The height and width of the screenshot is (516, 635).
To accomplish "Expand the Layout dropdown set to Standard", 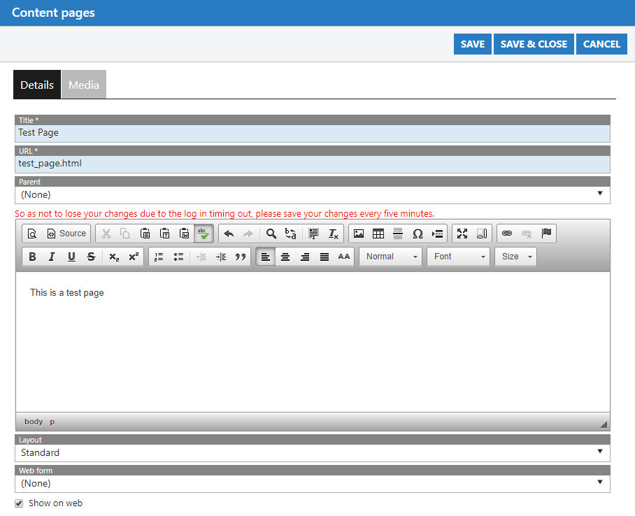I will [312, 452].
